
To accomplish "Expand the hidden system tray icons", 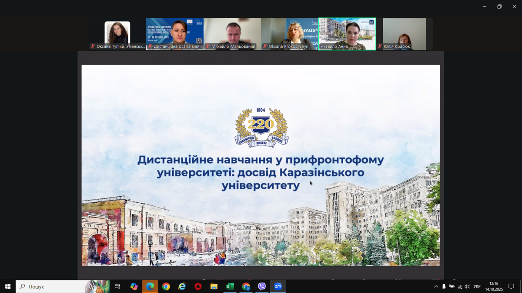I will pos(436,286).
